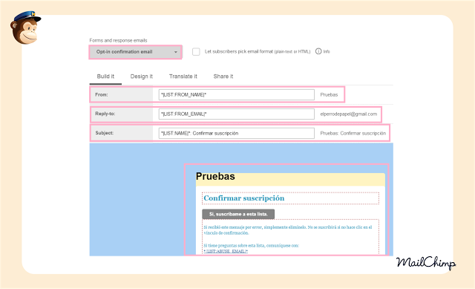Click the Si recibió este mensaje paragraph

pyautogui.click(x=287, y=230)
